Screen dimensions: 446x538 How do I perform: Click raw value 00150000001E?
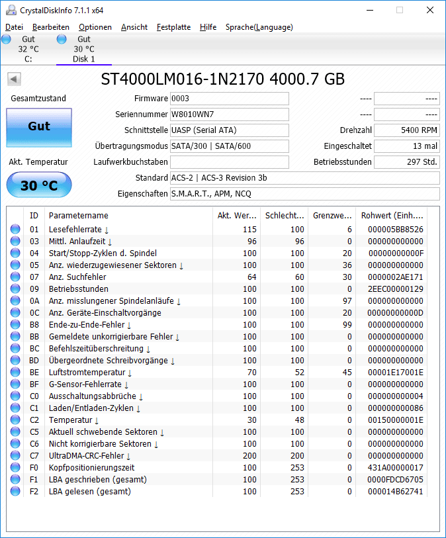tap(396, 420)
